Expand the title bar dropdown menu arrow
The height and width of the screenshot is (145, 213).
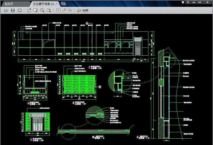pyautogui.click(x=189, y=2)
